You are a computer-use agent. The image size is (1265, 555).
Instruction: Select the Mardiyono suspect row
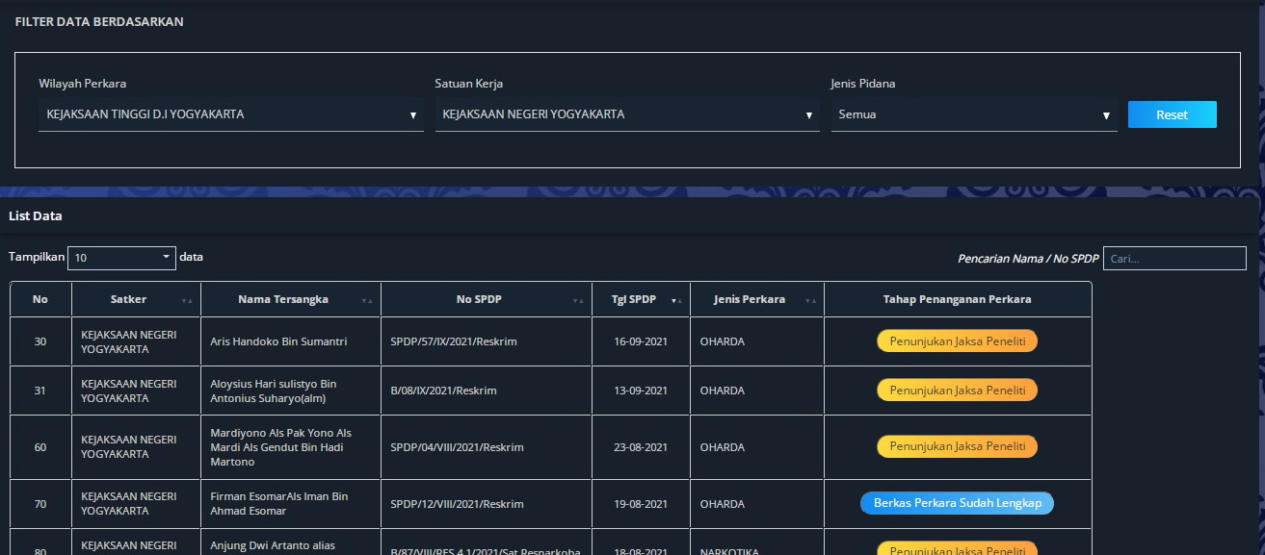point(291,446)
